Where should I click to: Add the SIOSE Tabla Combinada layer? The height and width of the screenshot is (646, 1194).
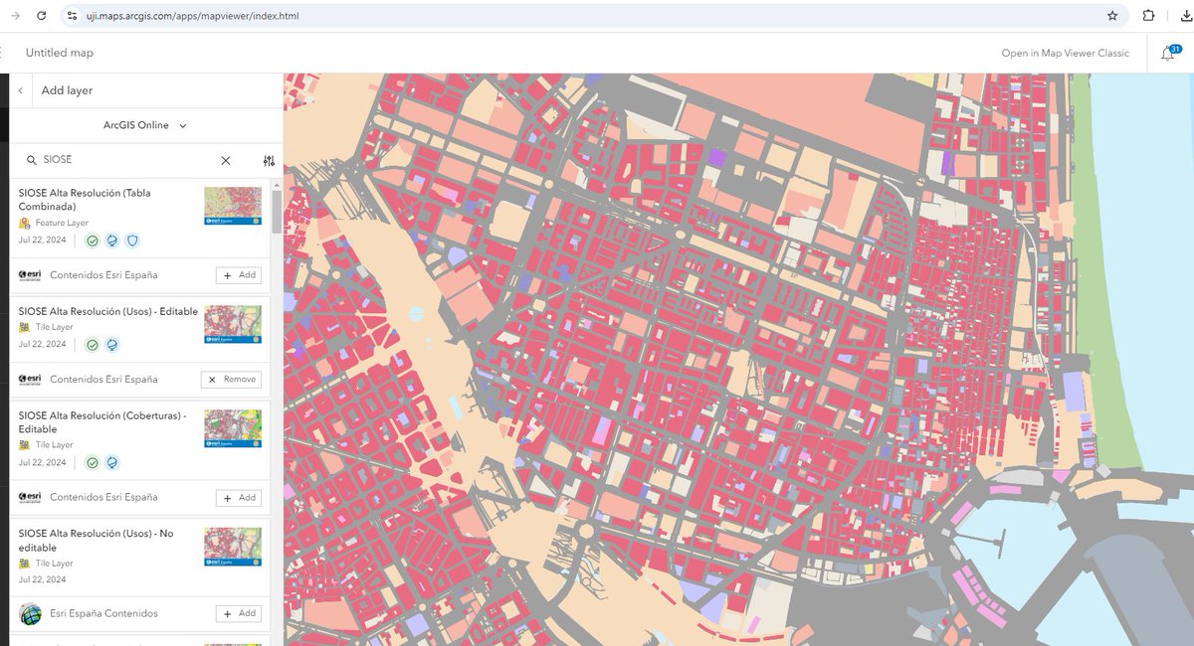click(x=239, y=275)
